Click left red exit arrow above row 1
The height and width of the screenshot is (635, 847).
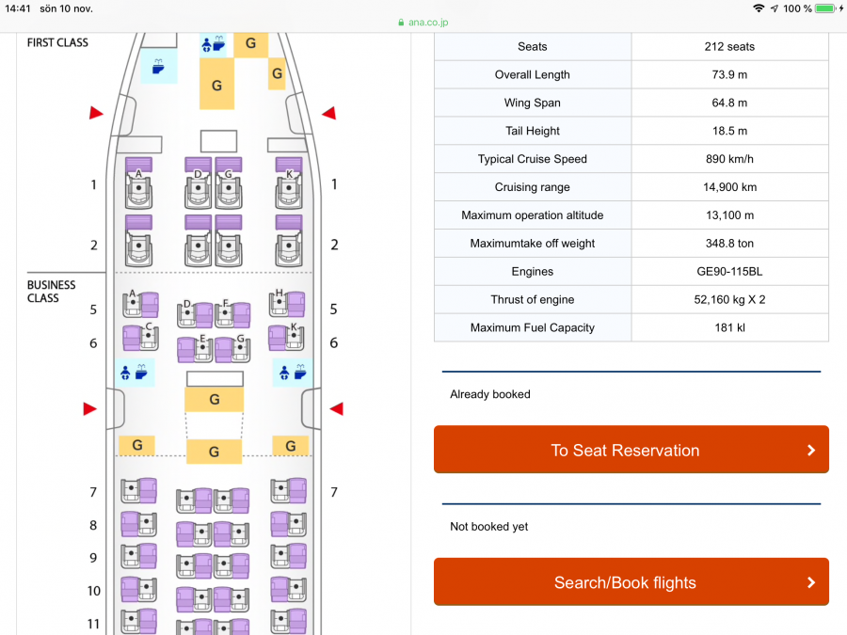96,113
